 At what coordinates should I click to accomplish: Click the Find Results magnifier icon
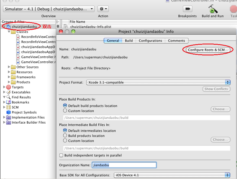9,97
